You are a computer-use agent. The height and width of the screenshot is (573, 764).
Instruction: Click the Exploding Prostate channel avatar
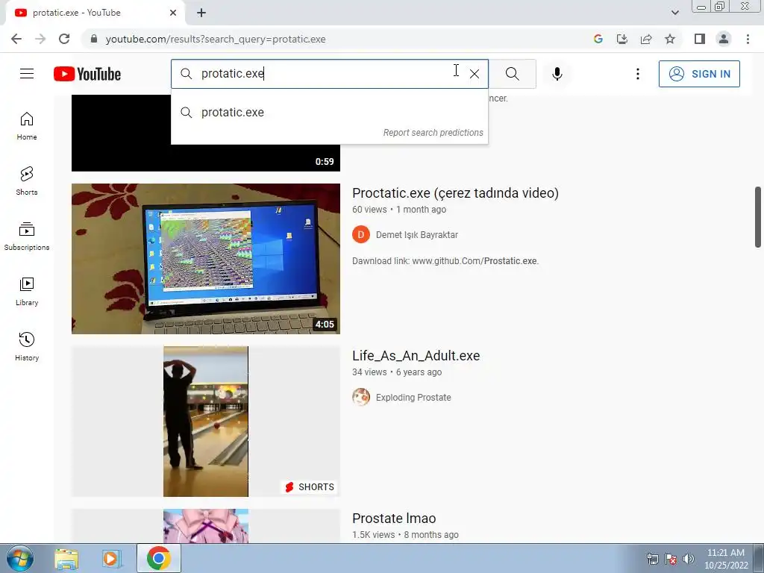click(x=361, y=397)
